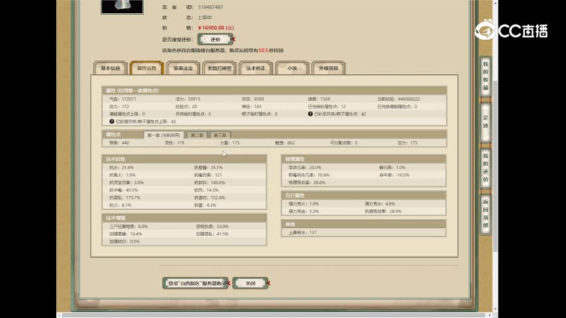This screenshot has height=318, width=566.
Task: Select 第二套 attribute point set
Action: (x=197, y=135)
